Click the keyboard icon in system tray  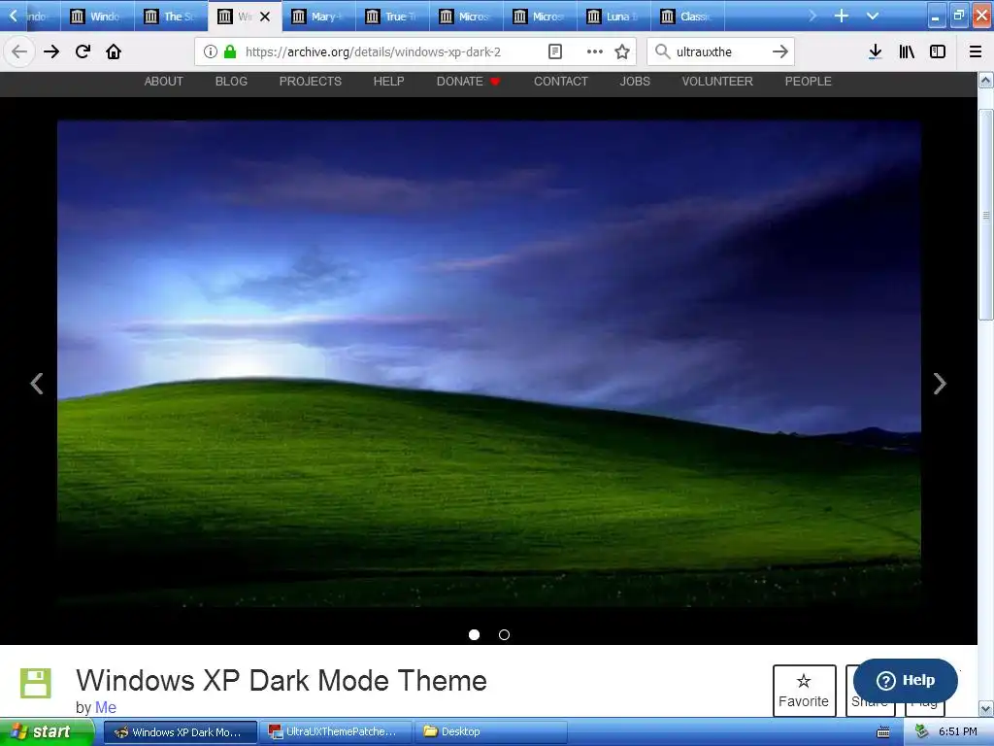coord(883,732)
